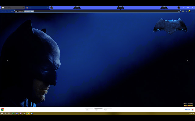This screenshot has height=121, width=195.
Task: Open Chrome's three-dot menu
Action: 193,11
